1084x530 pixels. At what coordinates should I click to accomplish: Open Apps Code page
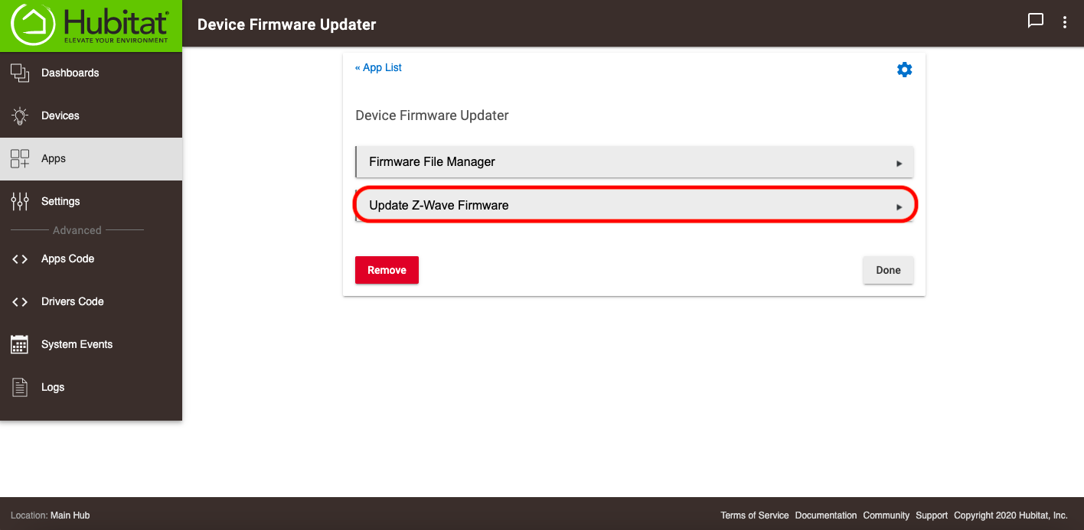(91, 258)
